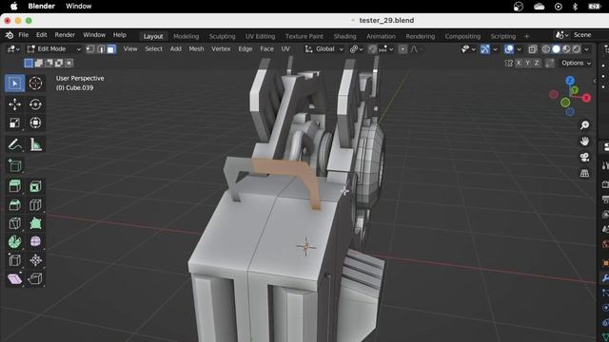Enable edge select mode
Screen dimensions: 609x342
tap(101, 49)
